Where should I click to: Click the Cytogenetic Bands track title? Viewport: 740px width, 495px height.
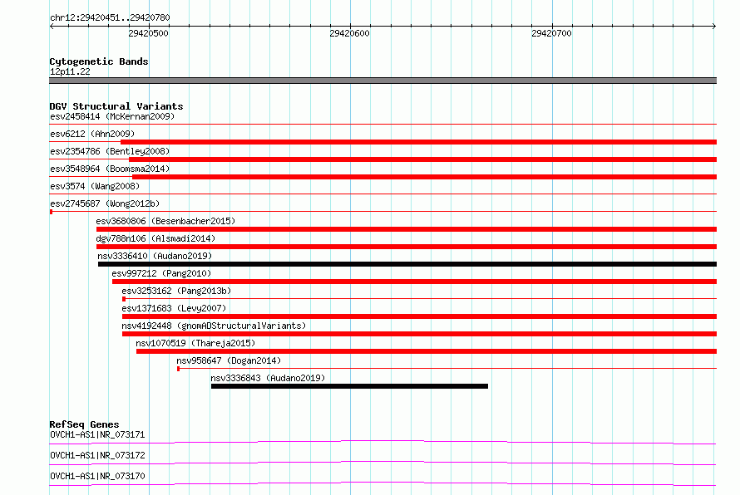tap(99, 61)
